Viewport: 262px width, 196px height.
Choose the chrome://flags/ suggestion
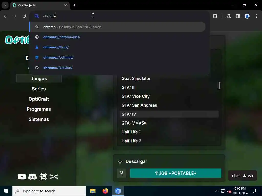pos(117,47)
